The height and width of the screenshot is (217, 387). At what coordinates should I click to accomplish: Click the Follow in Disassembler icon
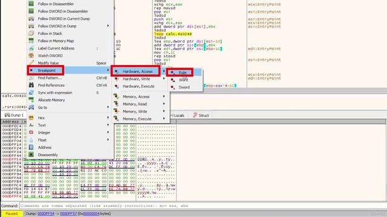point(31,4)
